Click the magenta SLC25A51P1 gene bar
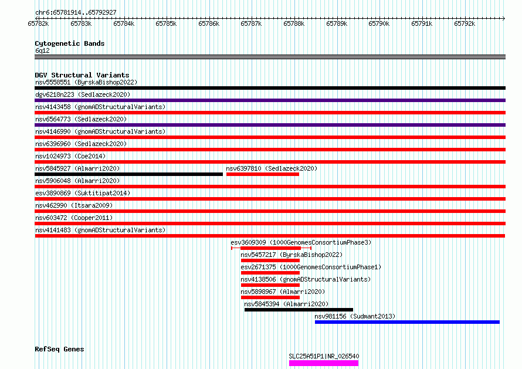This screenshot has width=522, height=369. click(x=324, y=363)
